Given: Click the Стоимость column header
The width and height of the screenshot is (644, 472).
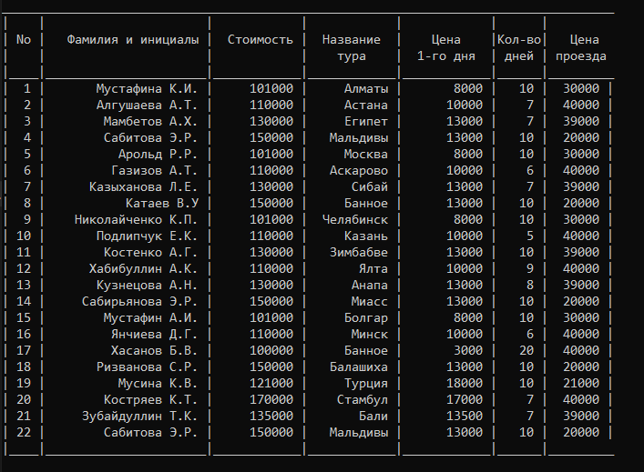Looking at the screenshot, I should point(260,40).
